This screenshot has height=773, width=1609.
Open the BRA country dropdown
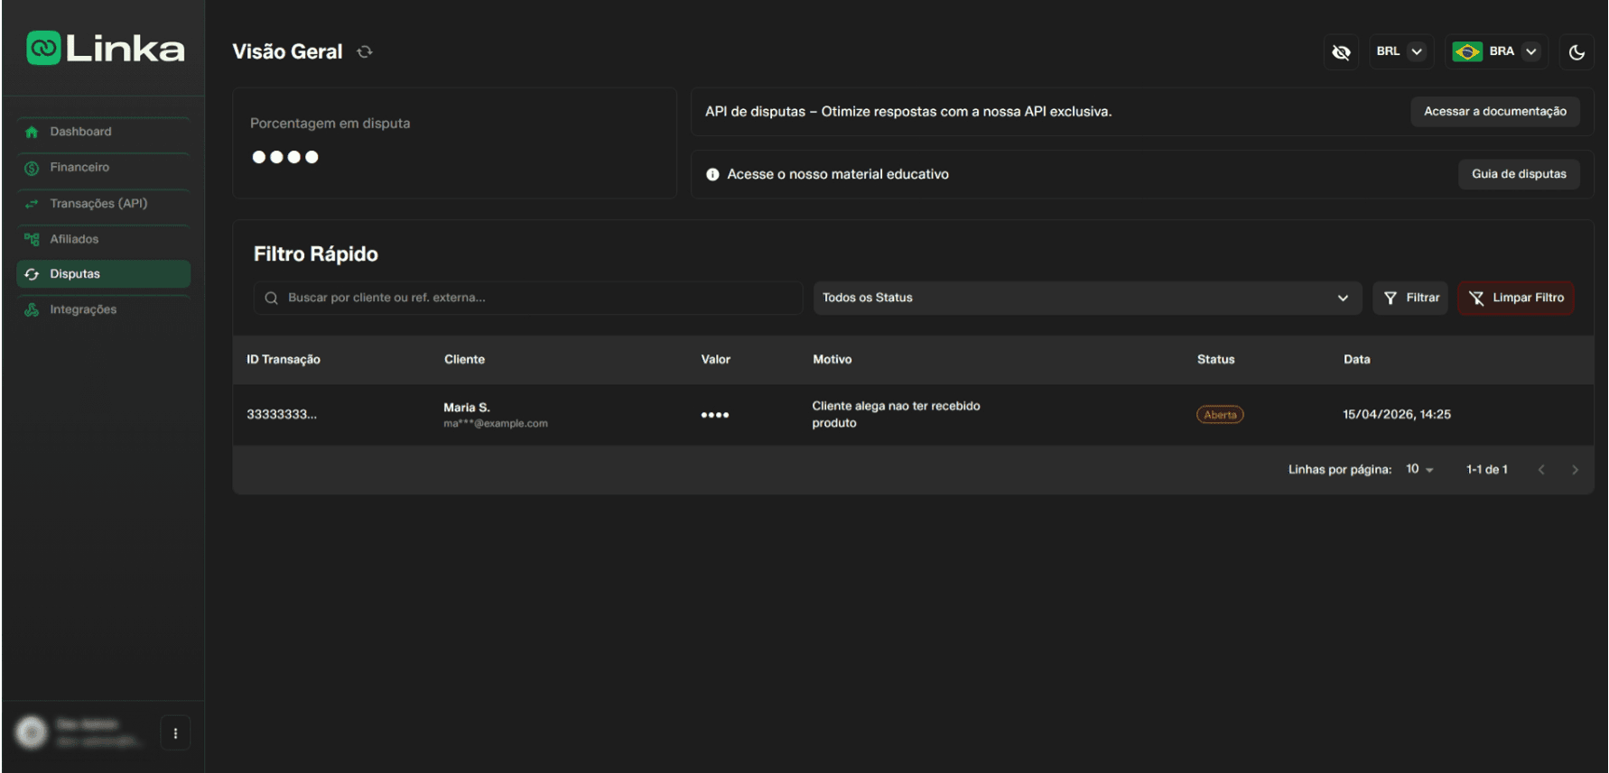(x=1496, y=51)
